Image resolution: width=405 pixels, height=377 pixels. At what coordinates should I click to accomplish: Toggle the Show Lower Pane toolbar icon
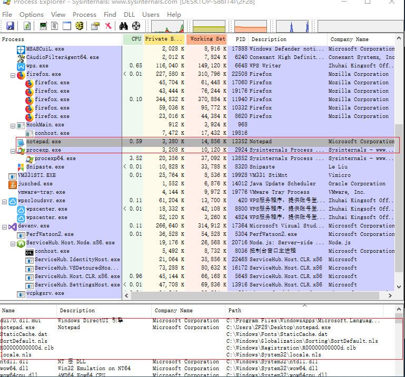tap(67, 26)
